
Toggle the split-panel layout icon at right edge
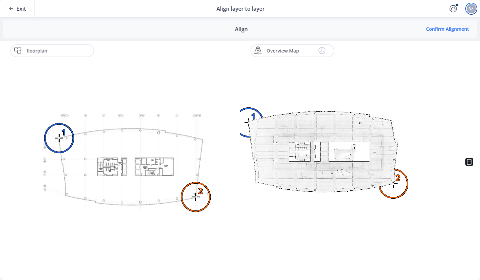[469, 162]
